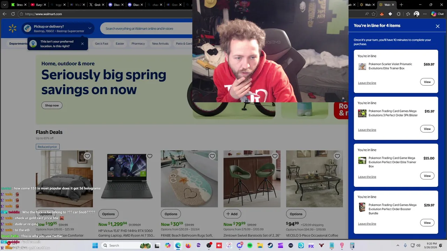
Task: Open the Edge profile avatar
Action: pyautogui.click(x=416, y=14)
